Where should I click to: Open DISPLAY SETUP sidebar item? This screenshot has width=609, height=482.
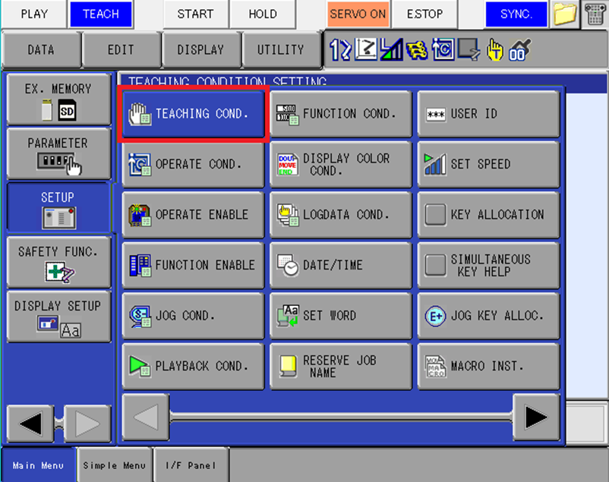click(58, 317)
